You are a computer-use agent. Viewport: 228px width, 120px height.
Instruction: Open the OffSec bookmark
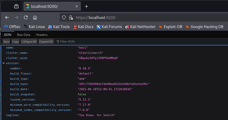tap(12, 27)
